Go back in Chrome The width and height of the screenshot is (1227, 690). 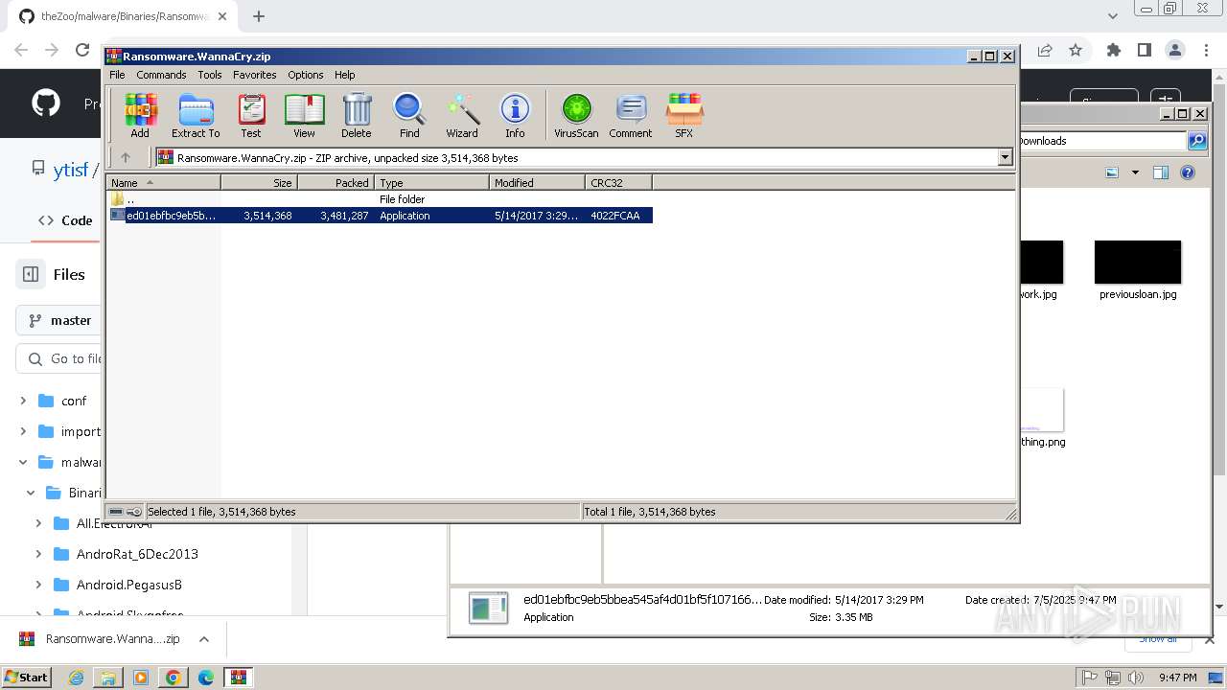coord(21,50)
